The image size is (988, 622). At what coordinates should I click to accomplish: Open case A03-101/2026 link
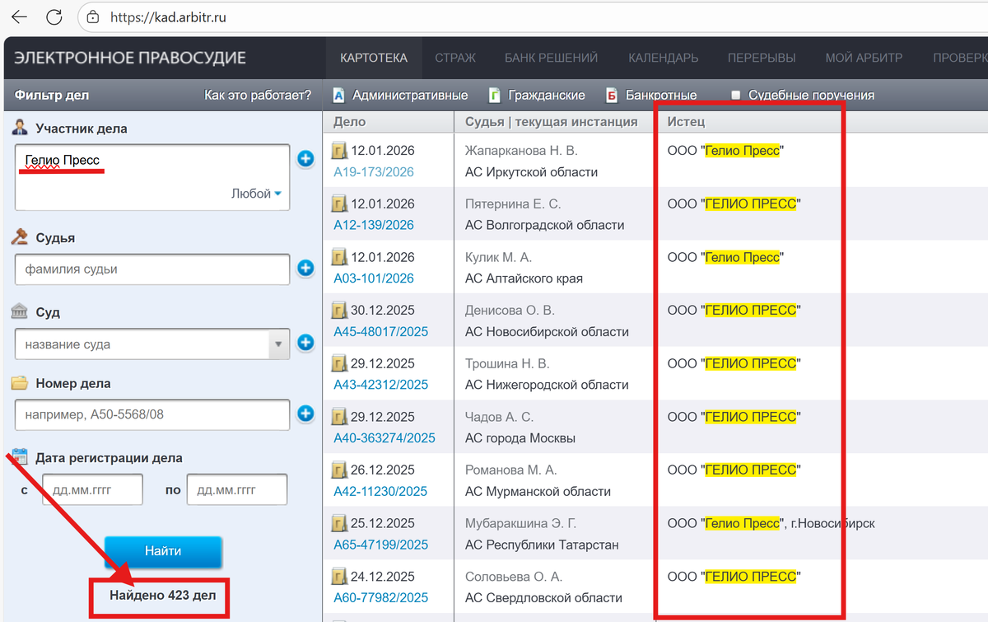[x=374, y=278]
